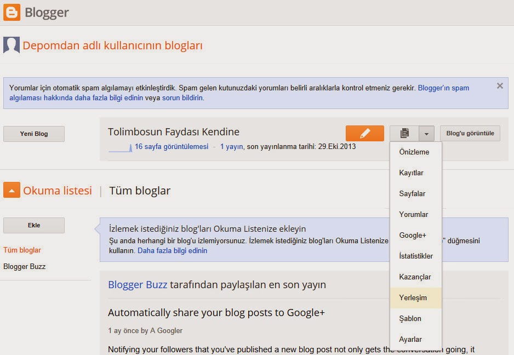Image resolution: width=514 pixels, height=355 pixels.
Task: Collapse the Okuma listesi section
Action: click(12, 190)
